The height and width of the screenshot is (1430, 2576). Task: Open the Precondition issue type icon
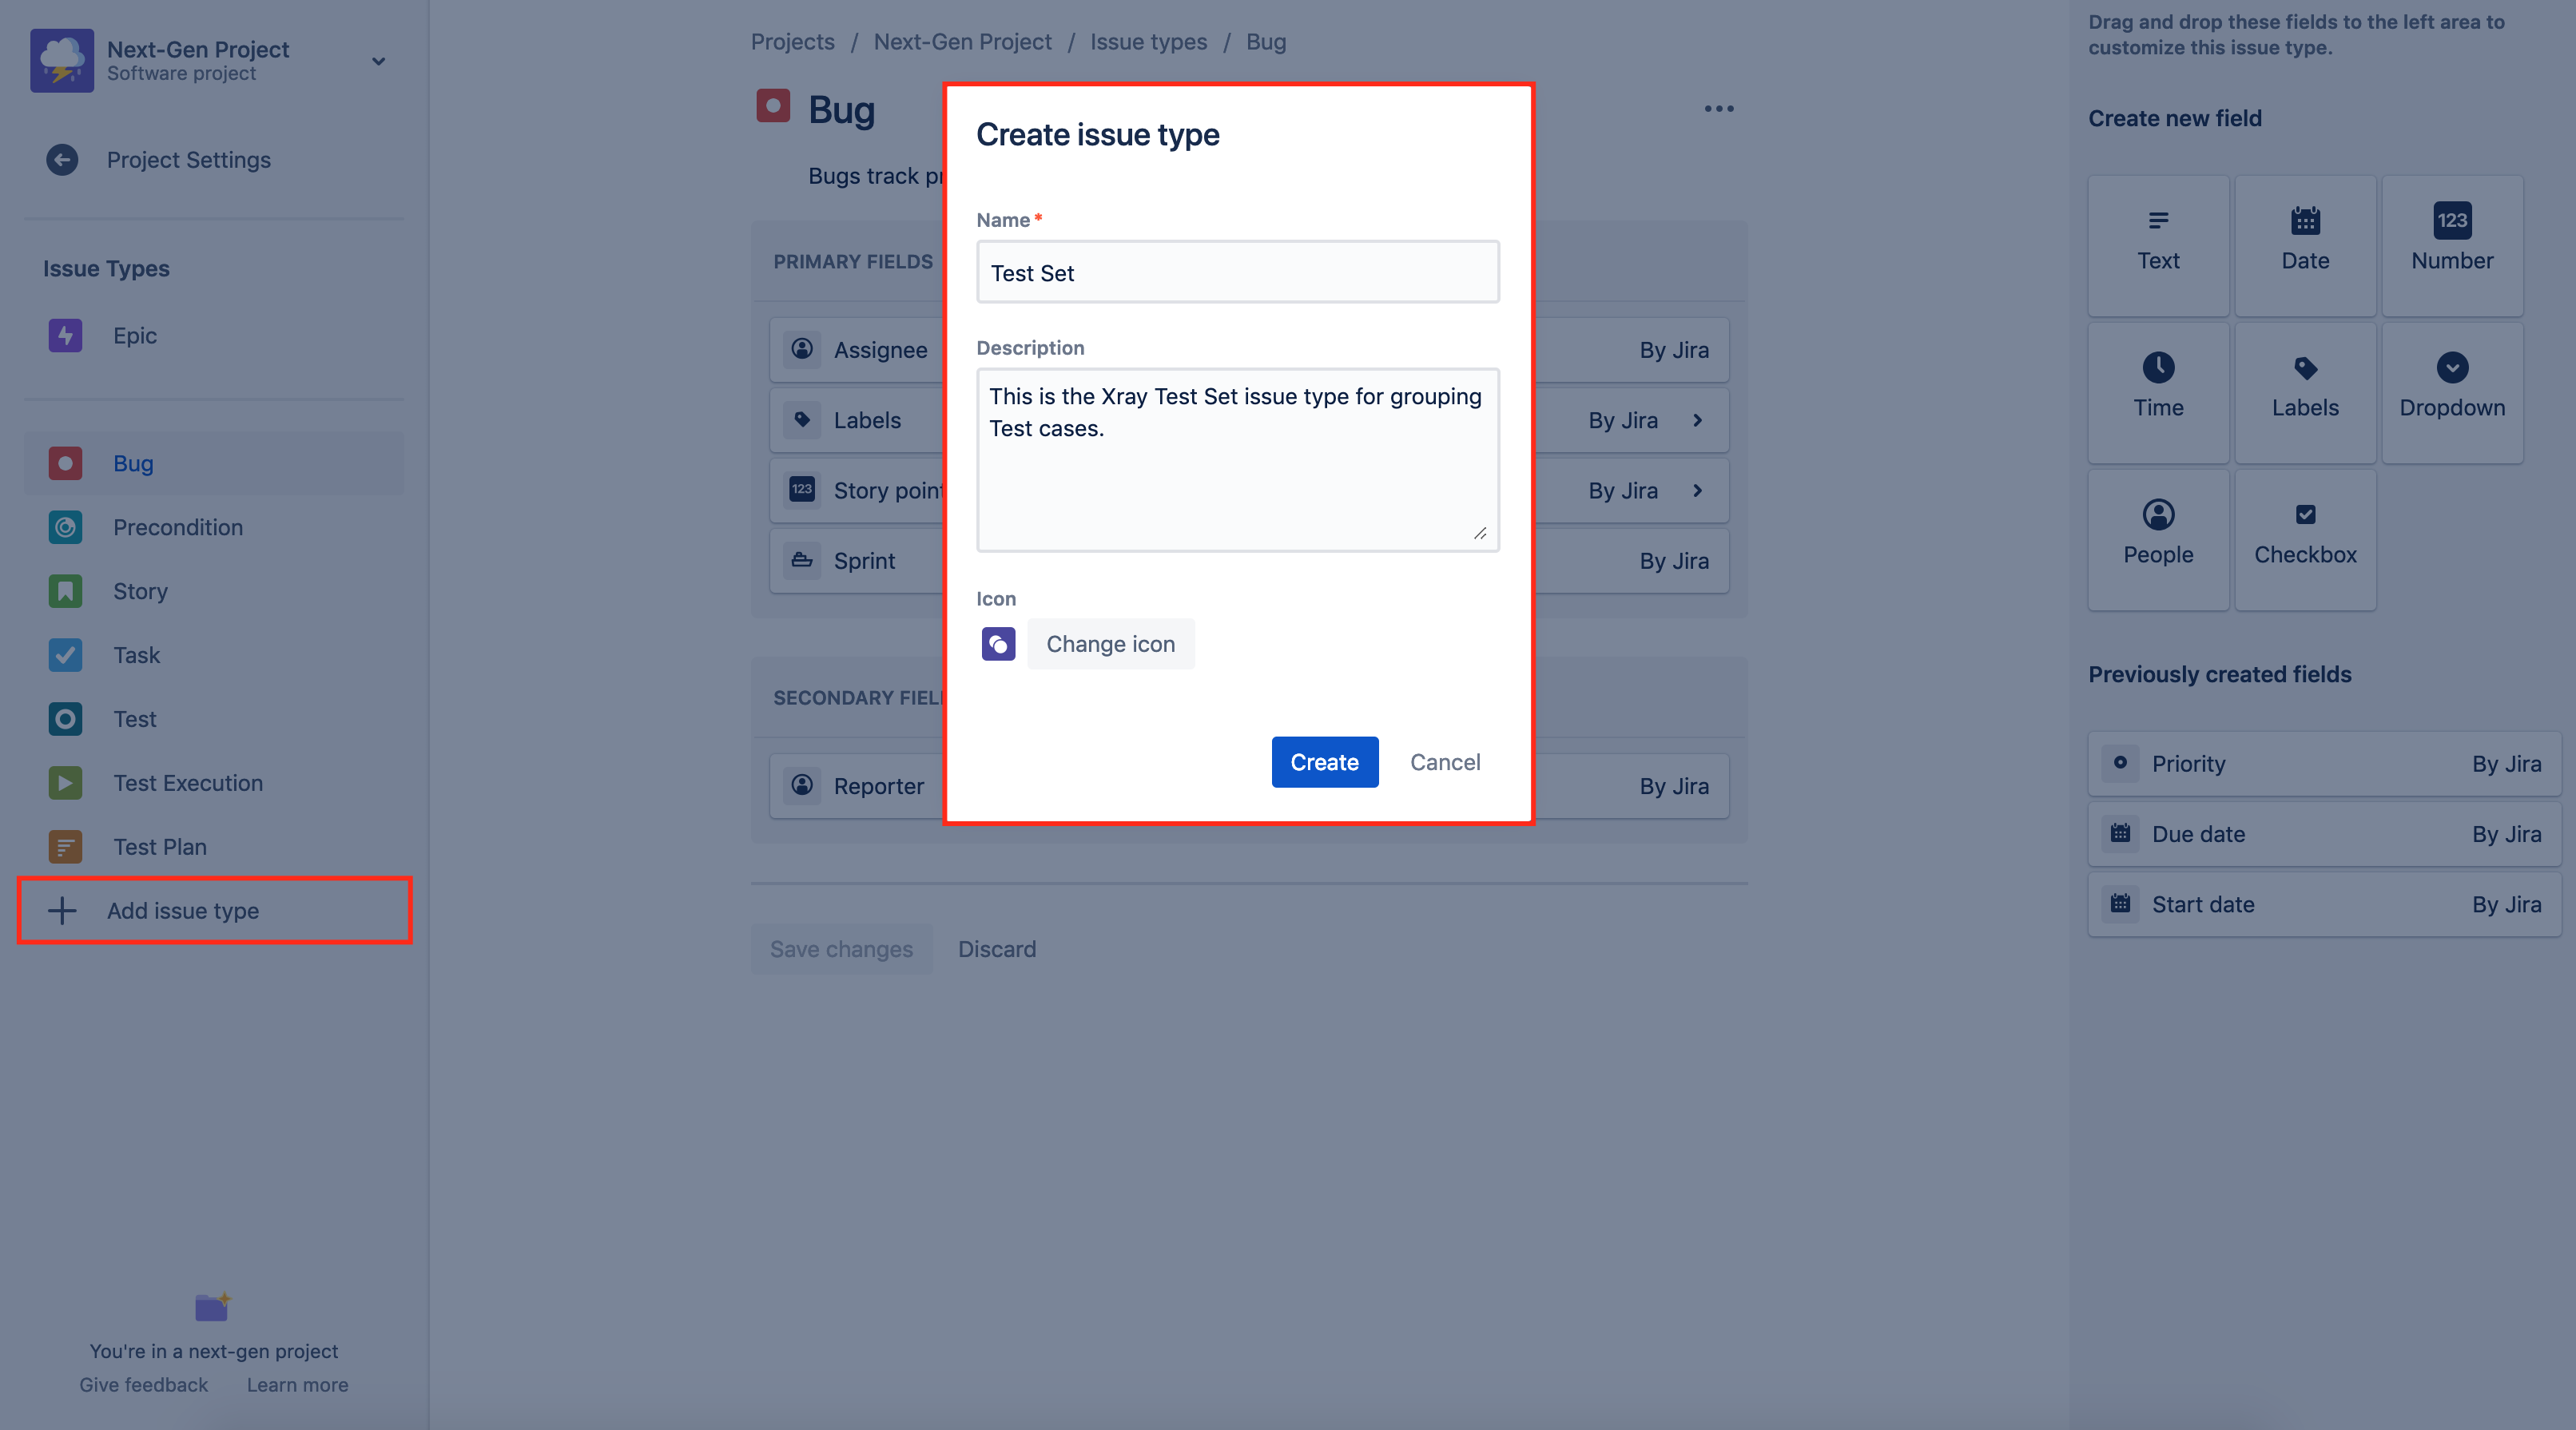click(65, 527)
